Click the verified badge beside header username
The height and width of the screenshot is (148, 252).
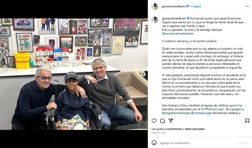tap(187, 6)
